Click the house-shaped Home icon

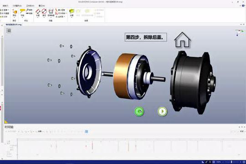tap(182, 40)
